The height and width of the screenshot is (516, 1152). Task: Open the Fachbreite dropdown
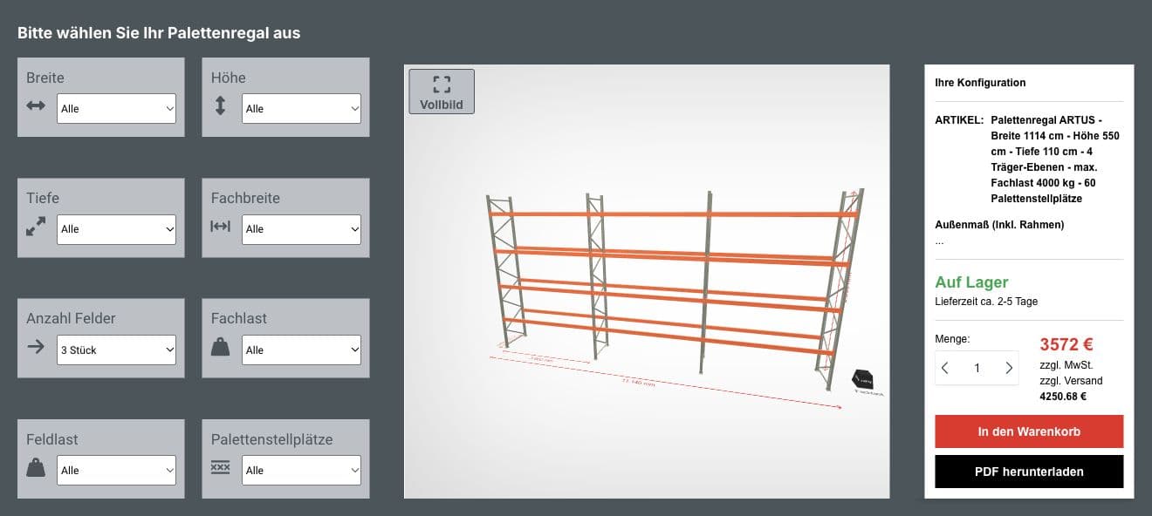click(301, 229)
